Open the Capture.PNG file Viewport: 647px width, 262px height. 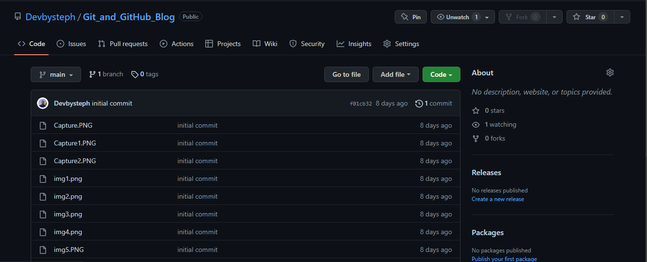73,125
